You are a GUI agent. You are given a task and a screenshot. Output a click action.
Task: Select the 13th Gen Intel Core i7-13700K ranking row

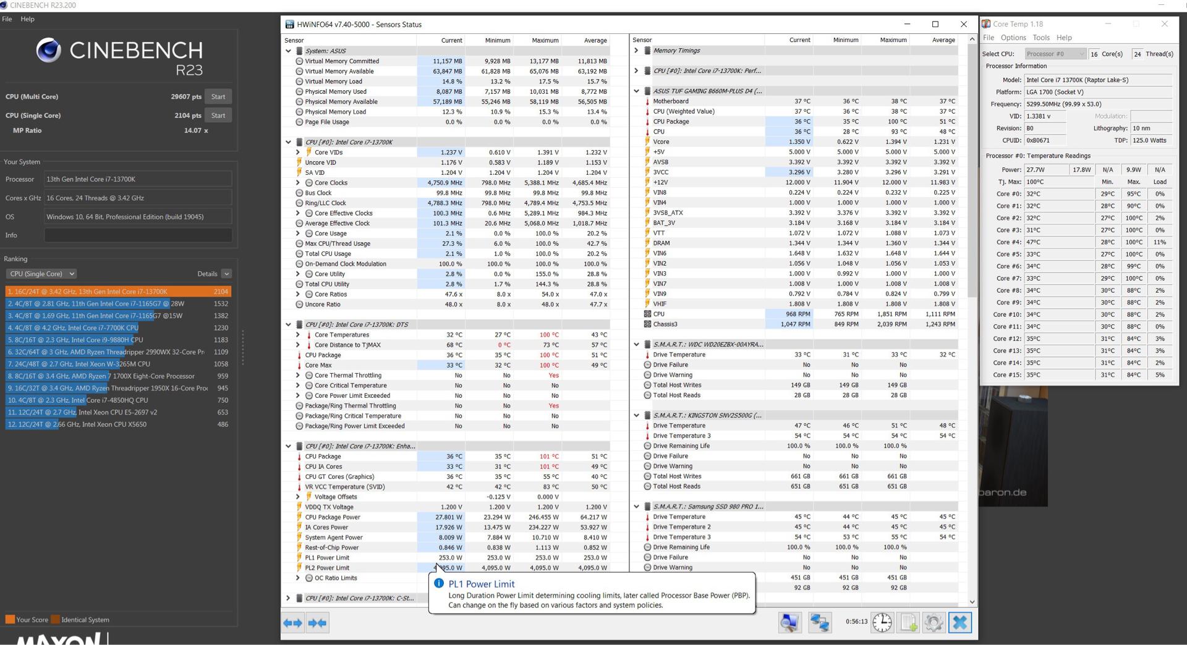point(118,292)
